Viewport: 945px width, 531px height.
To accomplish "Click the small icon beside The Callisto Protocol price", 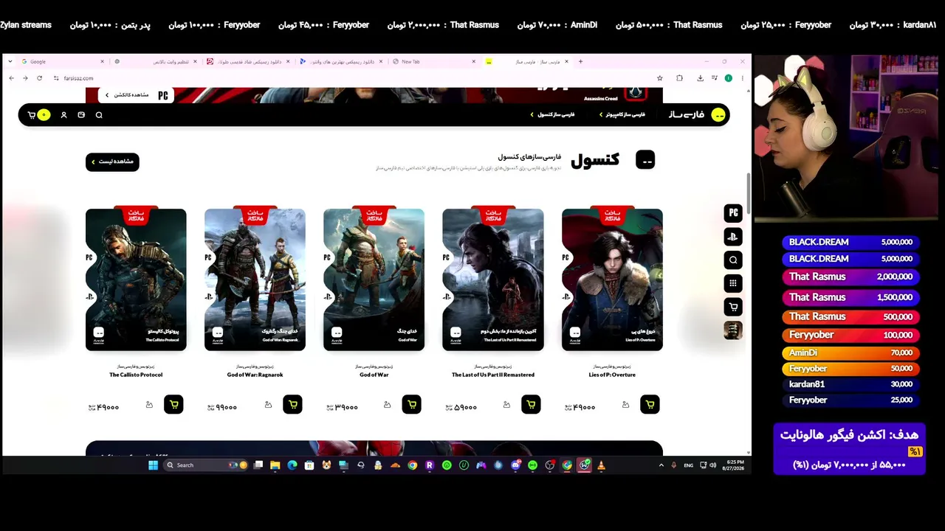I will (x=149, y=404).
